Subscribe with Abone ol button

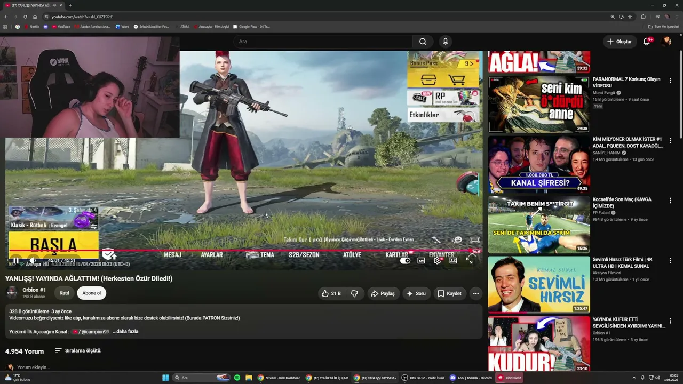tap(91, 293)
